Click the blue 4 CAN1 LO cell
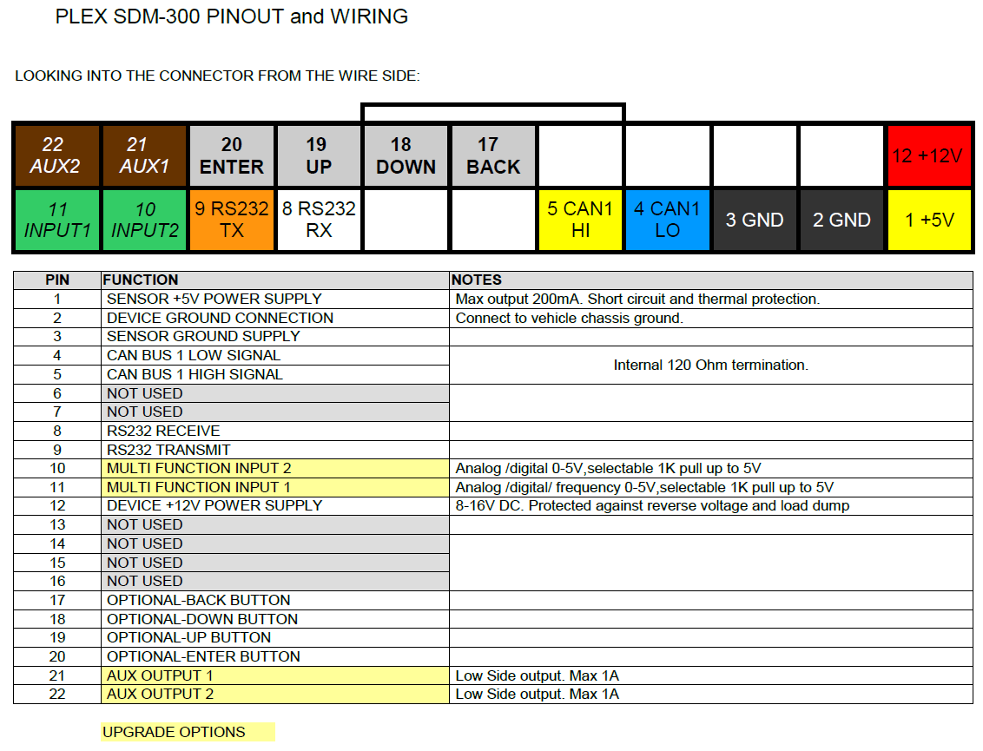The width and height of the screenshot is (983, 751). (667, 220)
